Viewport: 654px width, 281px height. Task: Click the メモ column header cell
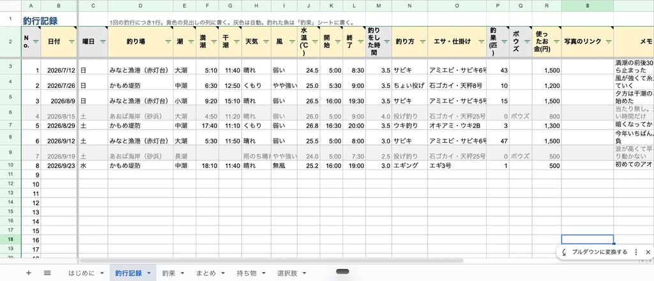tap(634, 41)
